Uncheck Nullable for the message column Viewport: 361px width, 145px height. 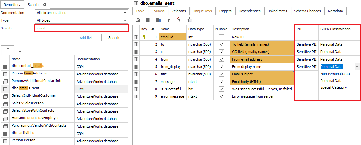[222, 82]
